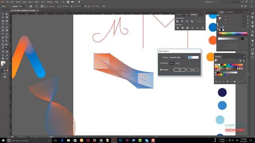Select the Lasso tool
Image resolution: width=255 pixels, height=143 pixels.
pos(7,17)
